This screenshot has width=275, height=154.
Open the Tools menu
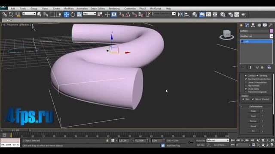[x=23, y=9]
